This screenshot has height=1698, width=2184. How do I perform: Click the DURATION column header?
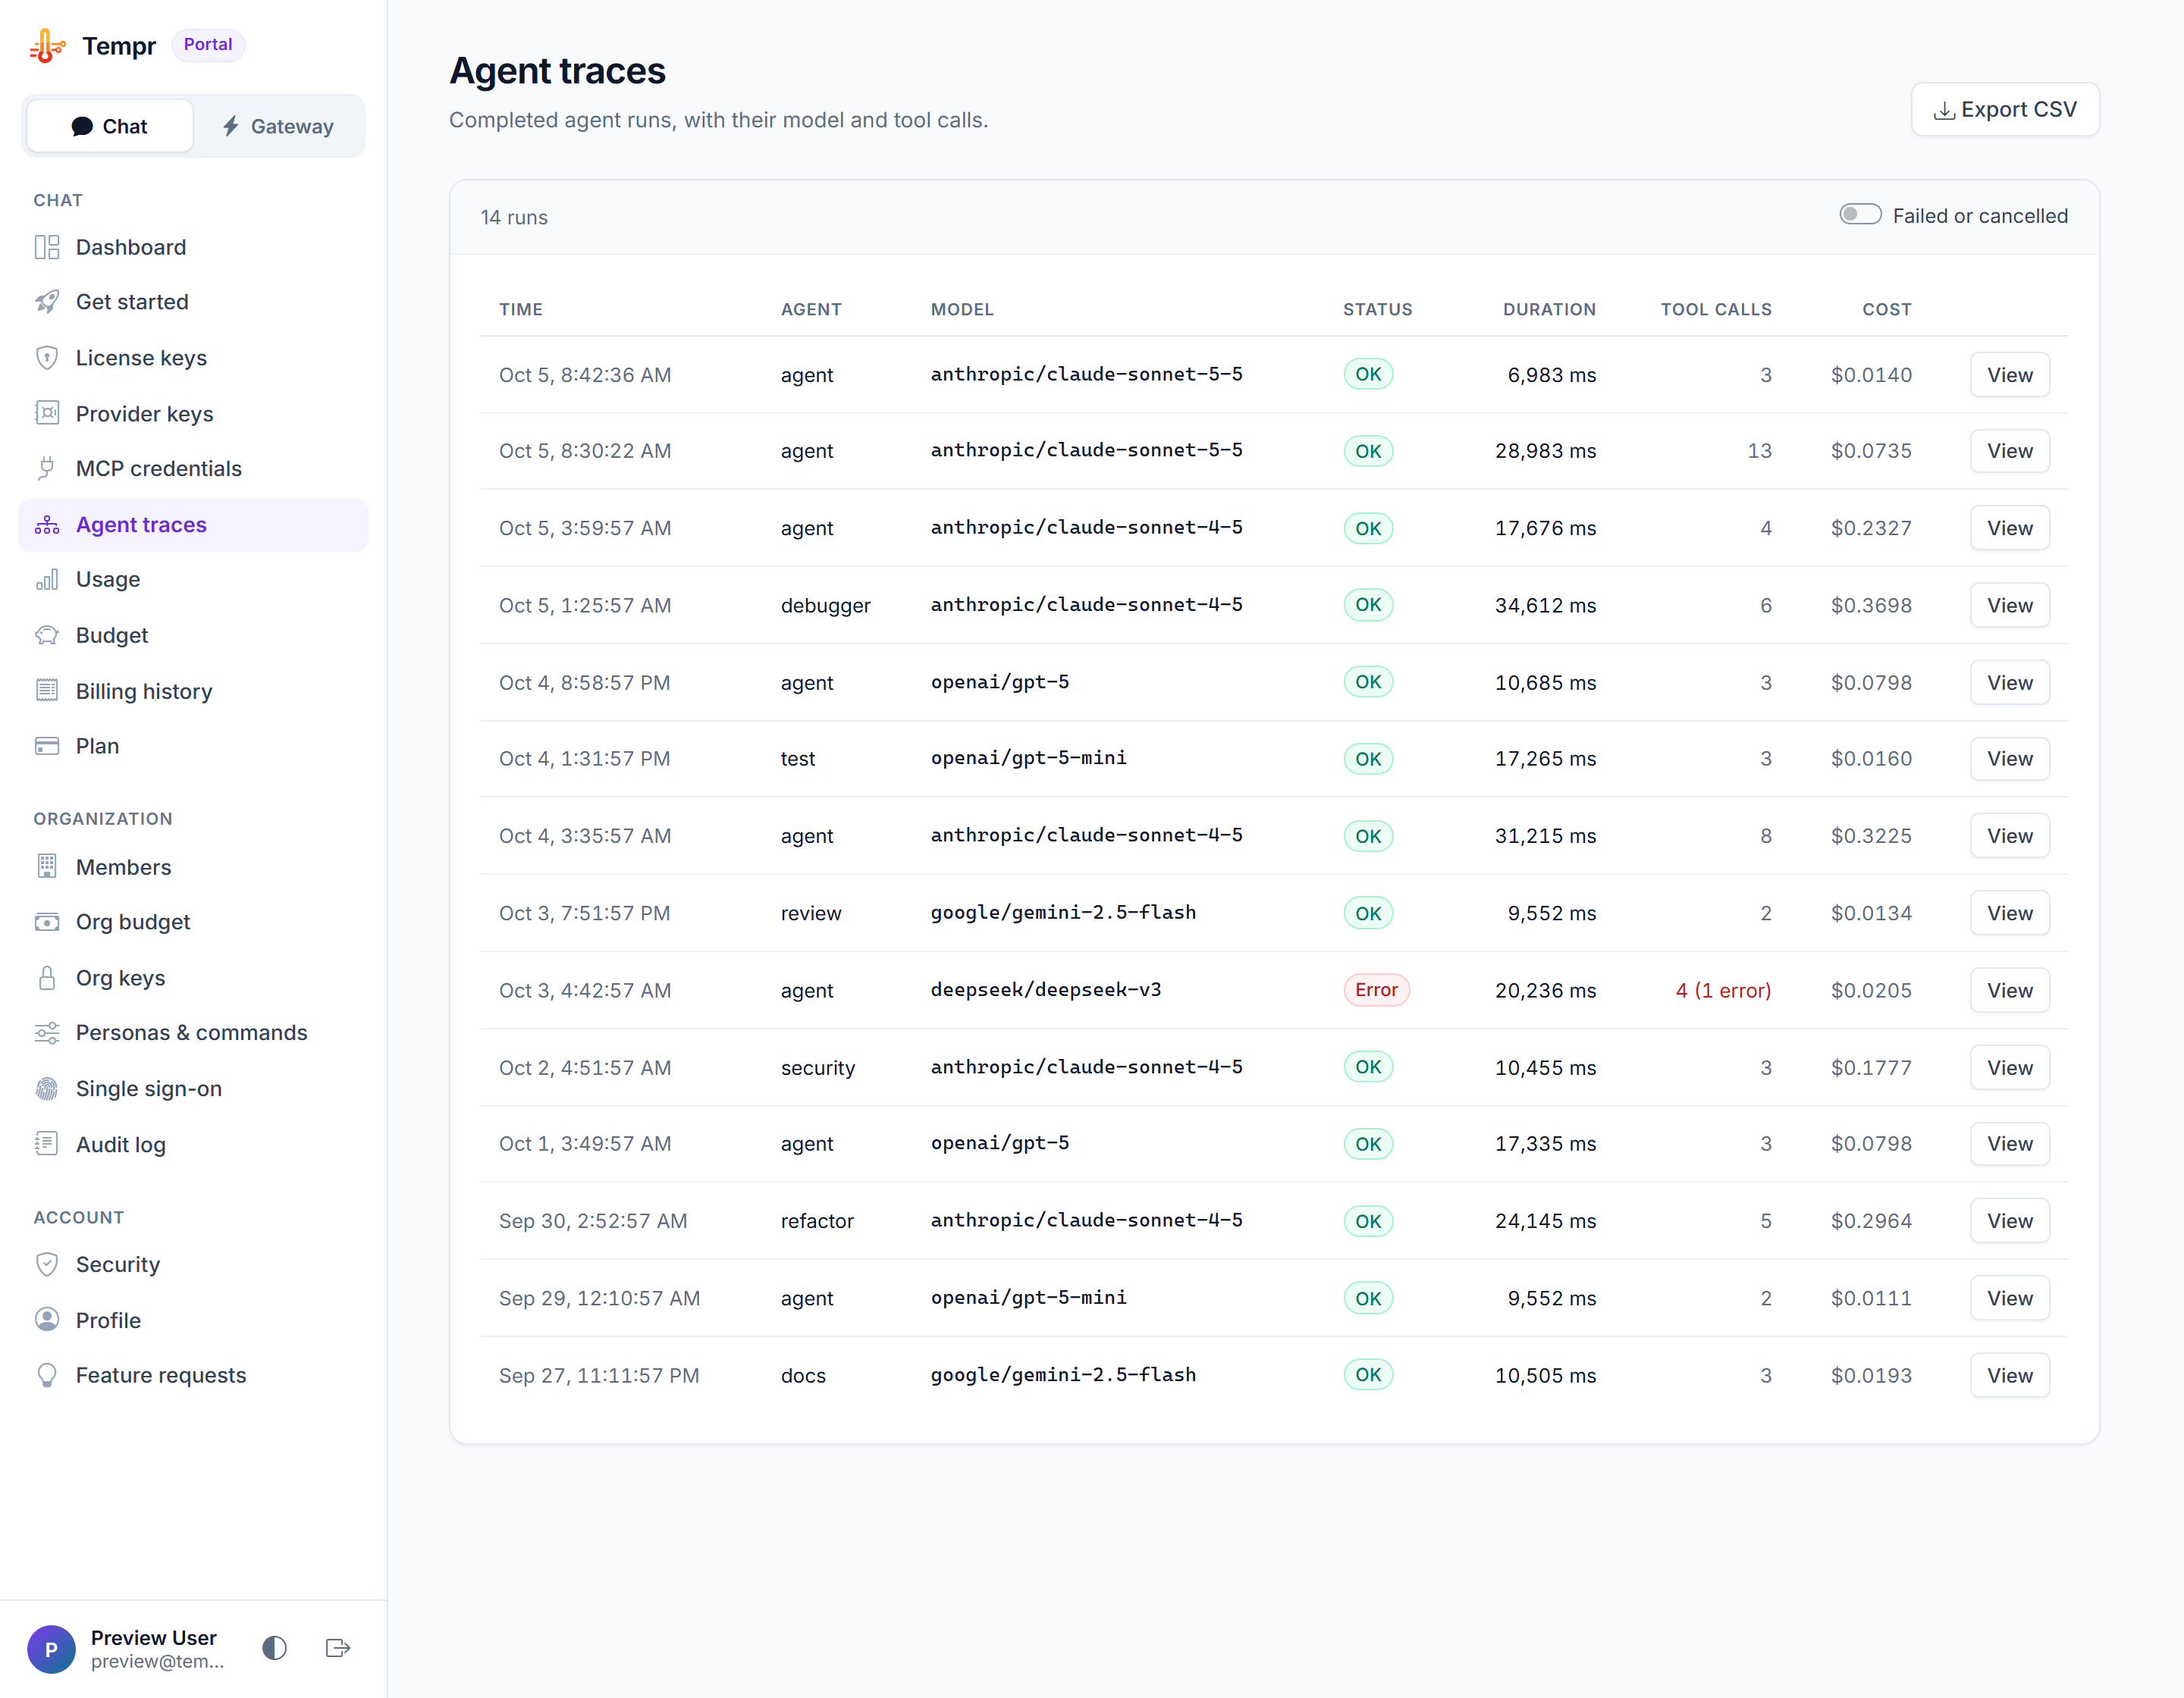[x=1549, y=310]
